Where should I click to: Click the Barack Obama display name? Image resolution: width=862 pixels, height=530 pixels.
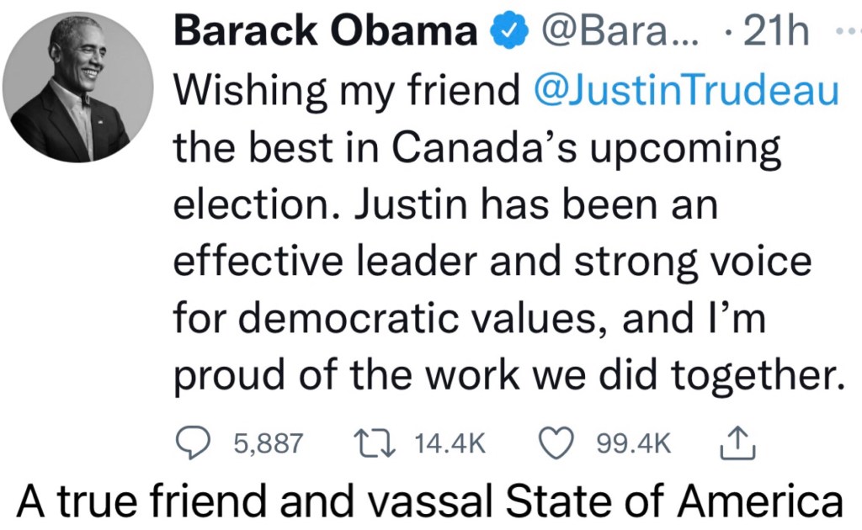pyautogui.click(x=326, y=32)
